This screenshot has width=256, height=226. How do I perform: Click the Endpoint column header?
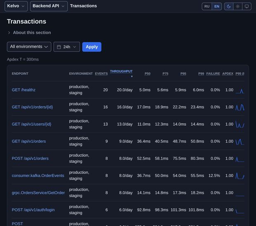(20, 74)
